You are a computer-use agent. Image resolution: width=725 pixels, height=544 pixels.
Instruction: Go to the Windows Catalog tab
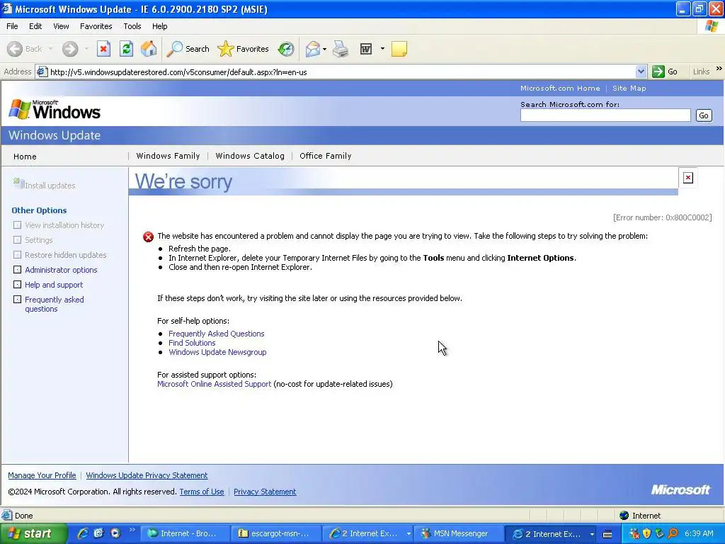pos(250,156)
